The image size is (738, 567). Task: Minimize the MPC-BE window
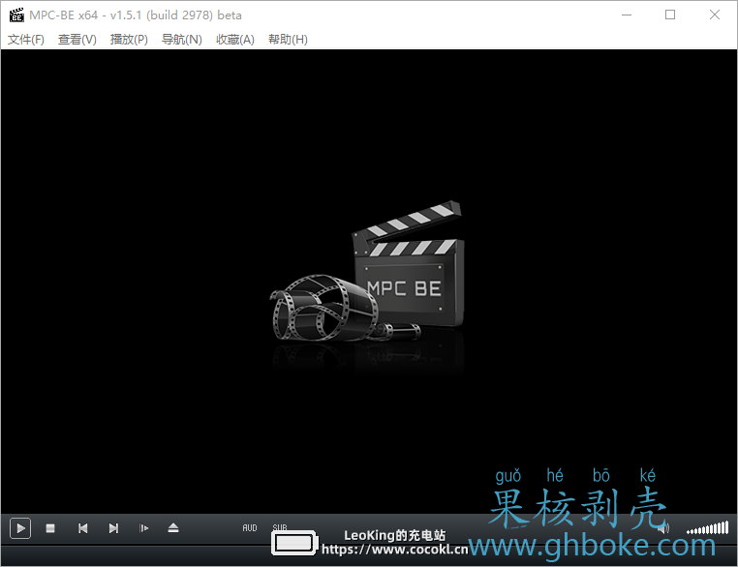coord(627,15)
